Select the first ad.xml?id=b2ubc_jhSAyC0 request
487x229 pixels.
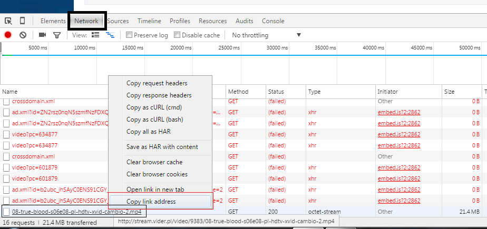[60, 190]
